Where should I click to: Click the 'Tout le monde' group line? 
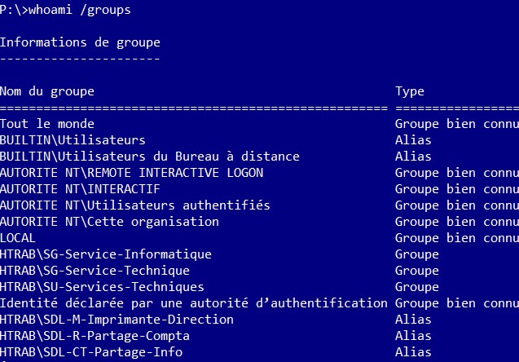point(47,124)
